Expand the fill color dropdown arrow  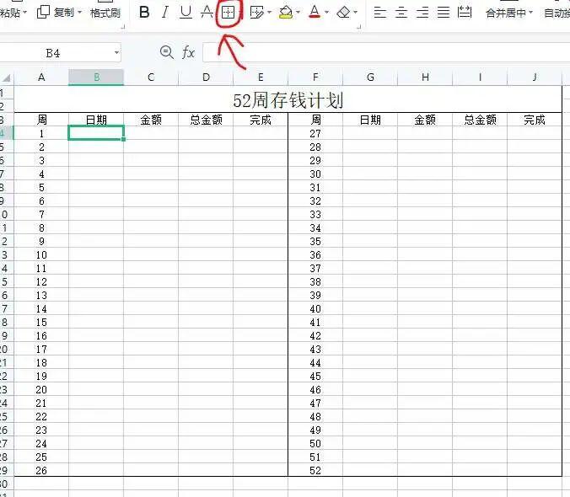(298, 13)
